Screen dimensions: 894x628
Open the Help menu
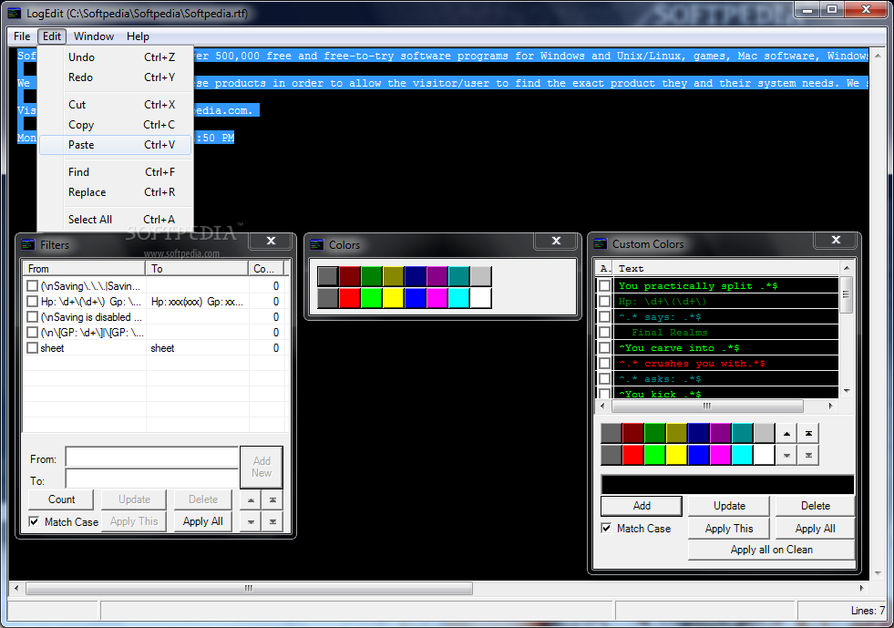[138, 36]
